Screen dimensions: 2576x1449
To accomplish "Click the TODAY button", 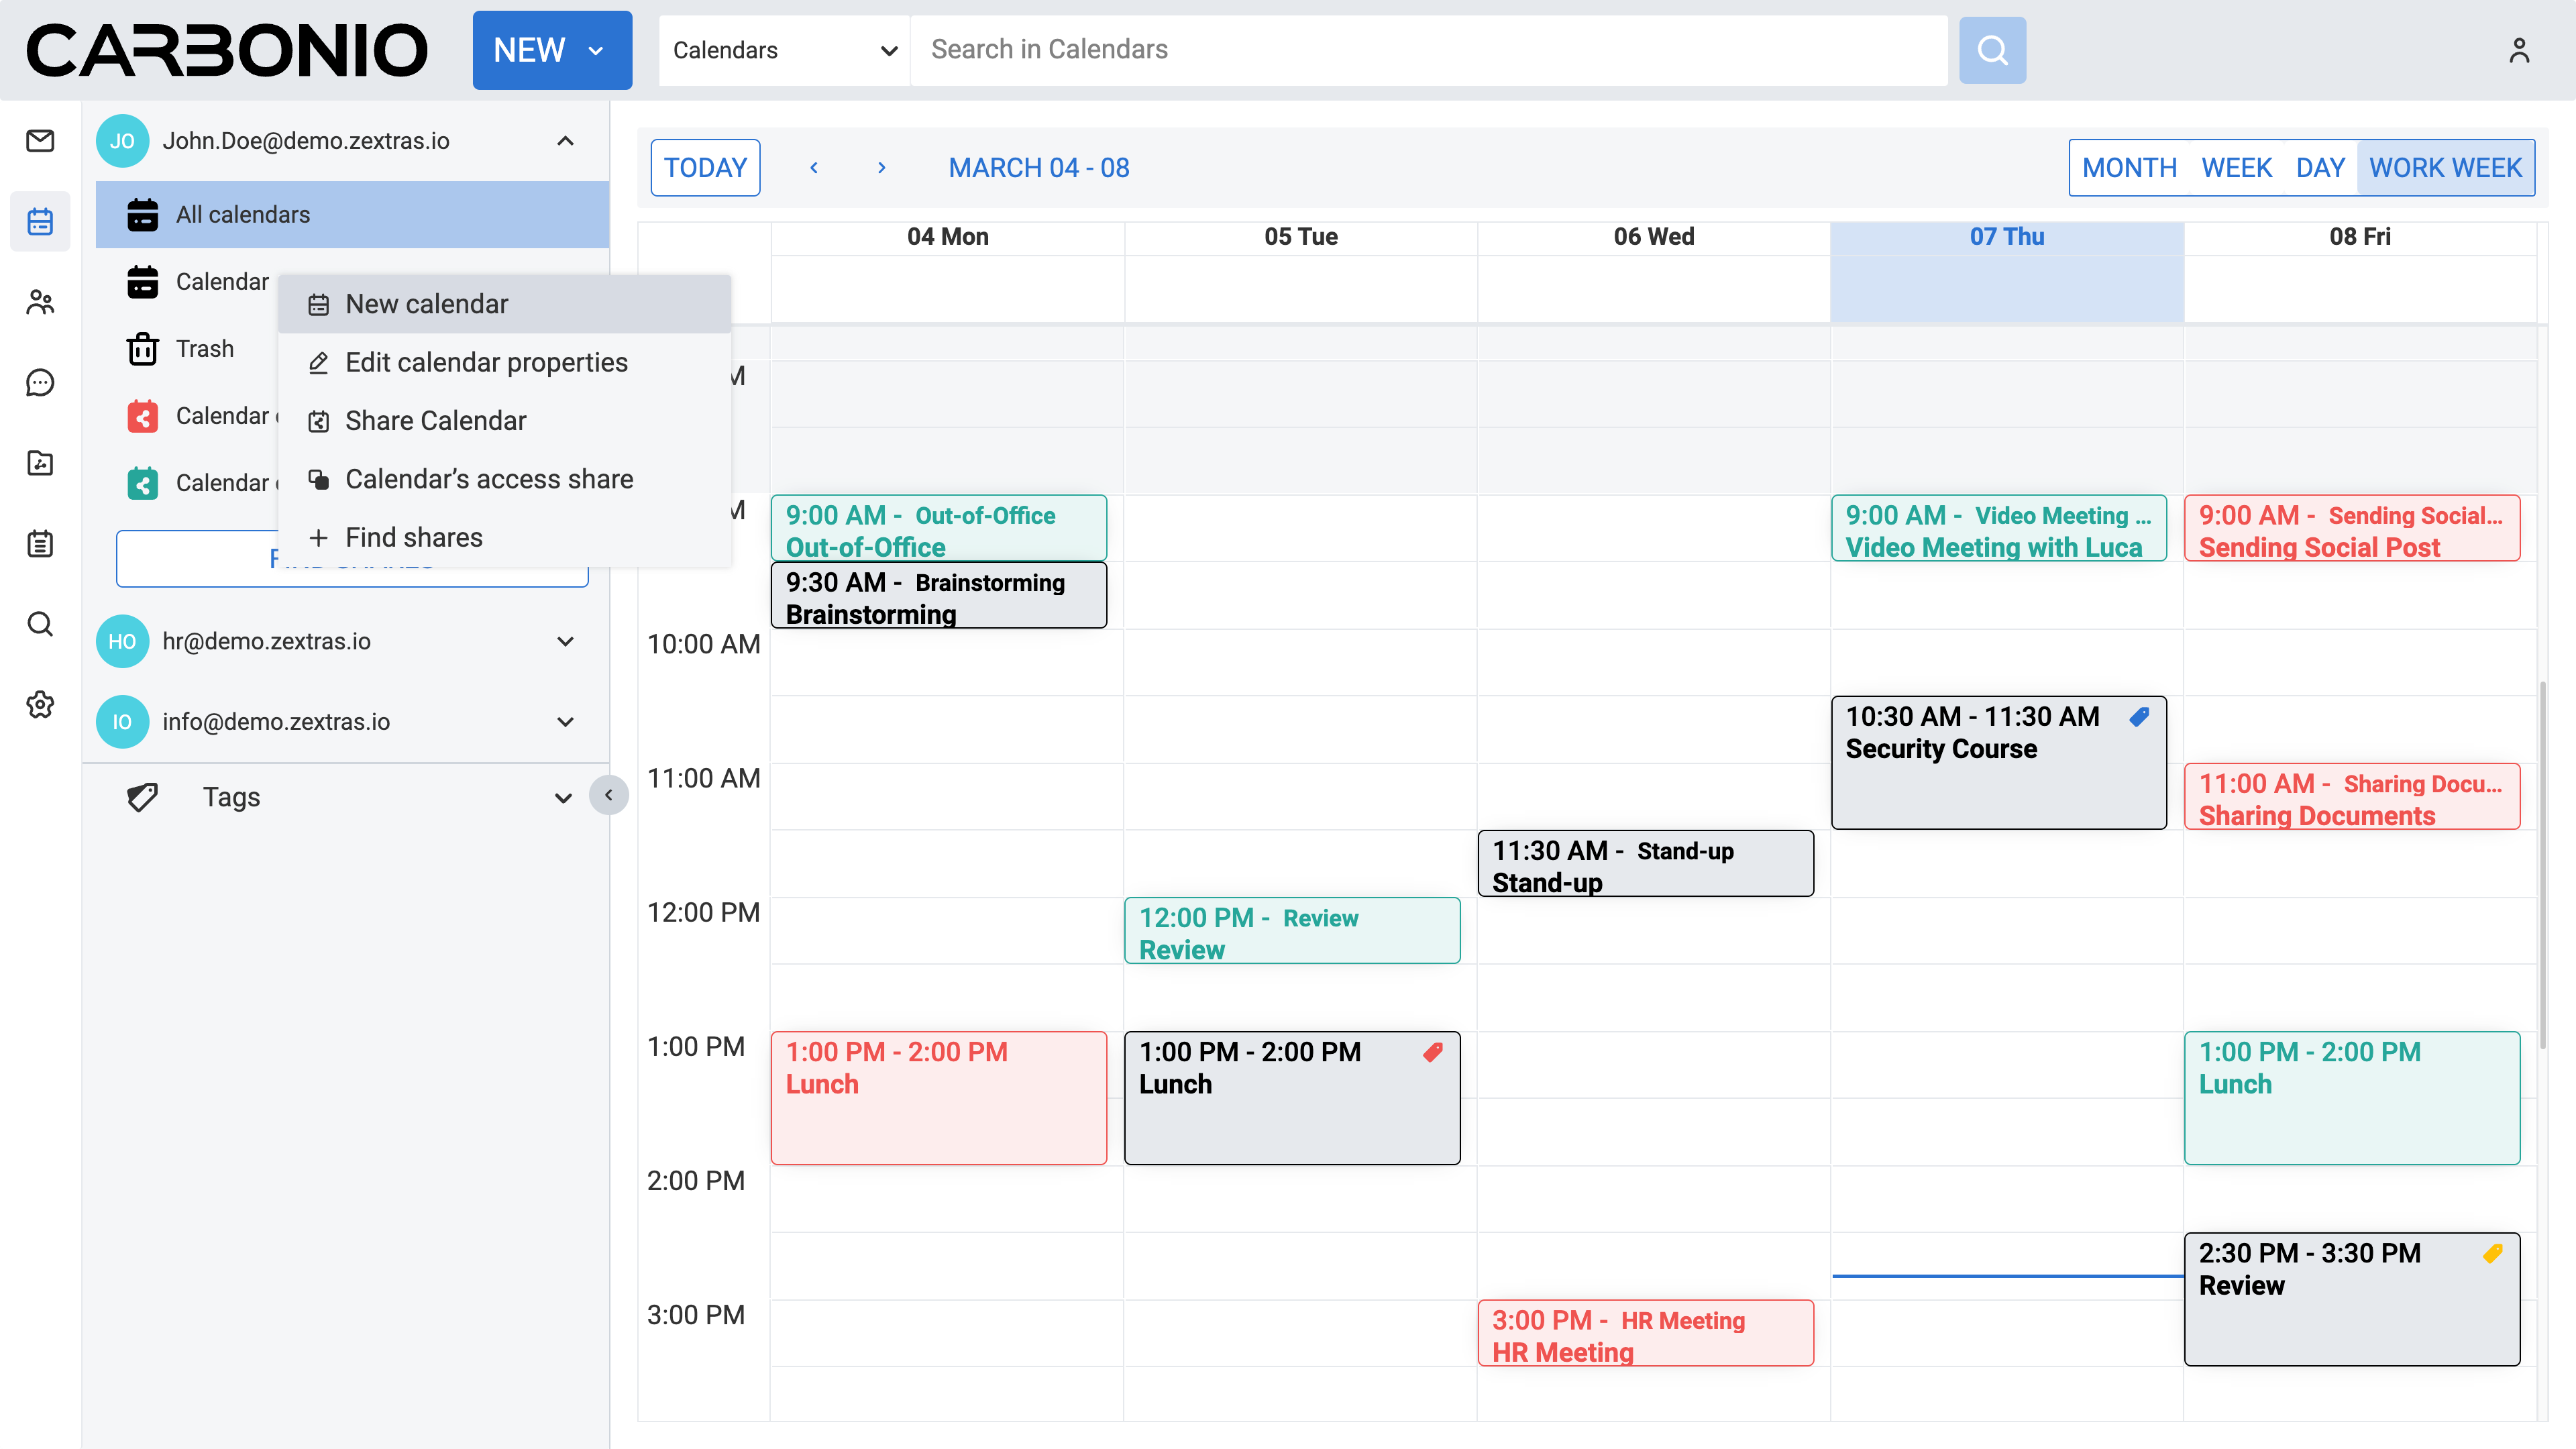I will (x=705, y=168).
